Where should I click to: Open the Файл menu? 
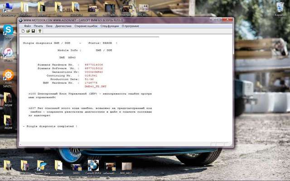click(x=27, y=26)
